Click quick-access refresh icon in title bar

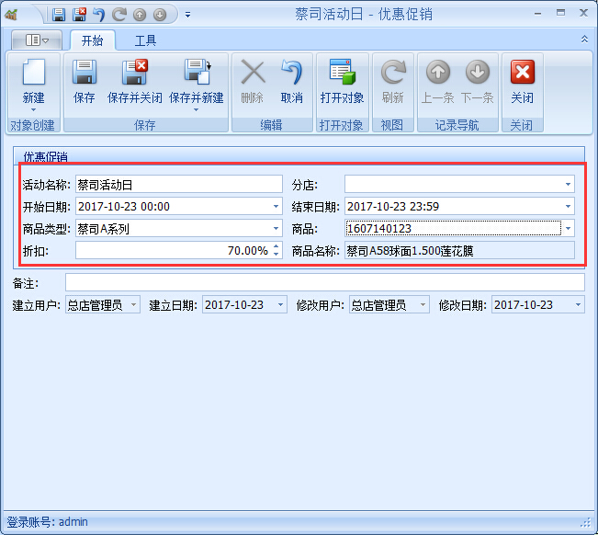(x=119, y=15)
